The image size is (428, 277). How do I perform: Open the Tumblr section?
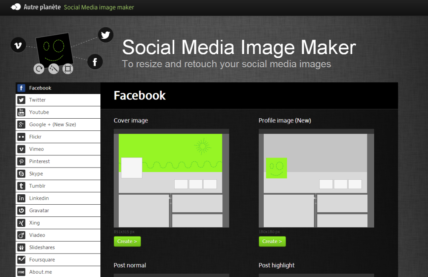[58, 186]
